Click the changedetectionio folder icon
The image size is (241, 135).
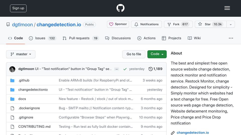click(x=12, y=90)
